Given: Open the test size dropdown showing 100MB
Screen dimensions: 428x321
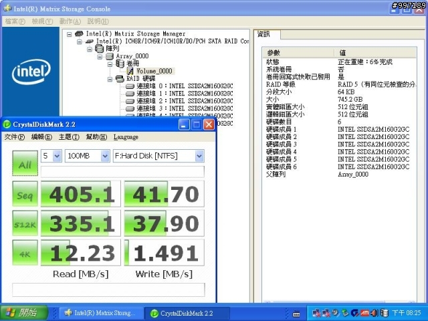Looking at the screenshot, I should coord(88,156).
